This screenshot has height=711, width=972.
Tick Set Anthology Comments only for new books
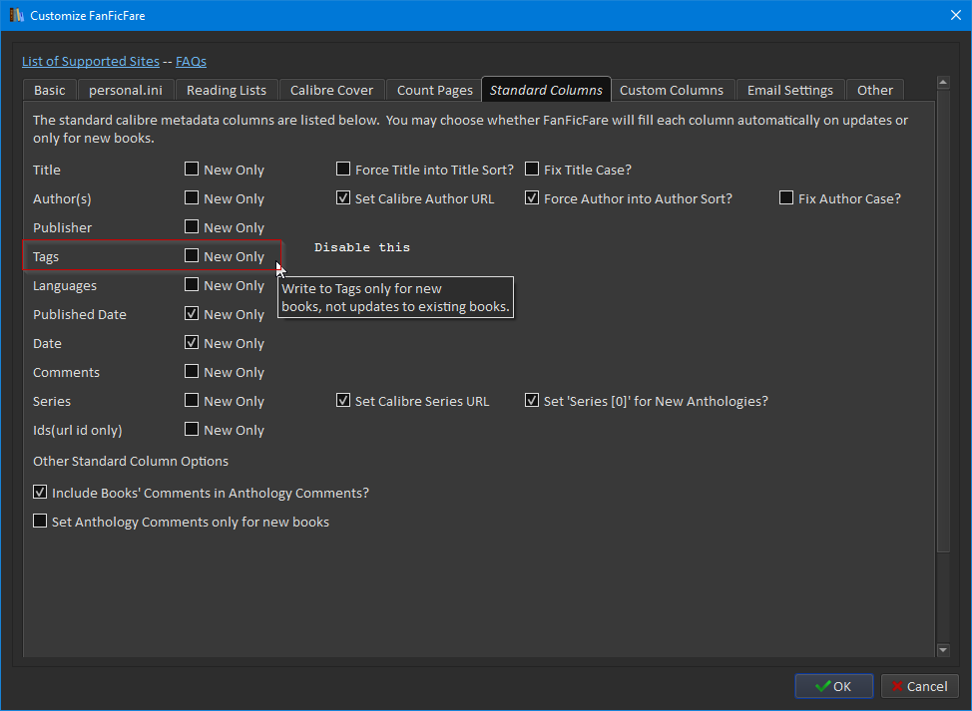click(x=40, y=522)
